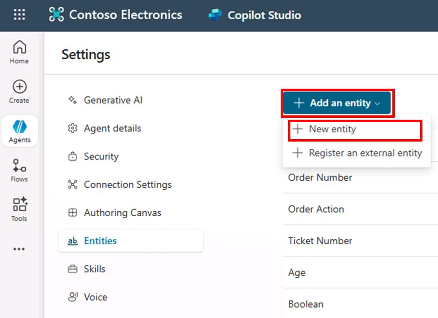Select the Agents sidebar icon
The image size is (438, 318).
coord(19,131)
